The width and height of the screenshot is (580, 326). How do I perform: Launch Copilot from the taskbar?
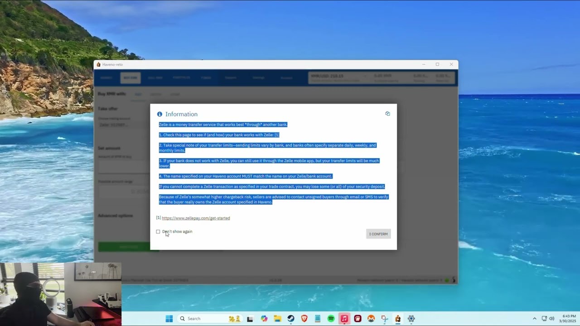264,319
